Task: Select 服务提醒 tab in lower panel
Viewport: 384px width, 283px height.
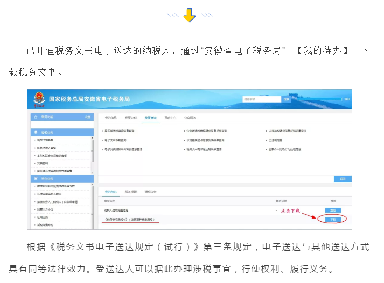Action: click(x=131, y=192)
